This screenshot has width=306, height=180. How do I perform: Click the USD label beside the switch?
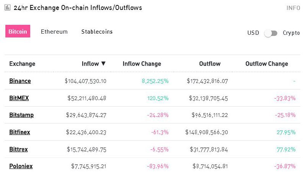(253, 33)
